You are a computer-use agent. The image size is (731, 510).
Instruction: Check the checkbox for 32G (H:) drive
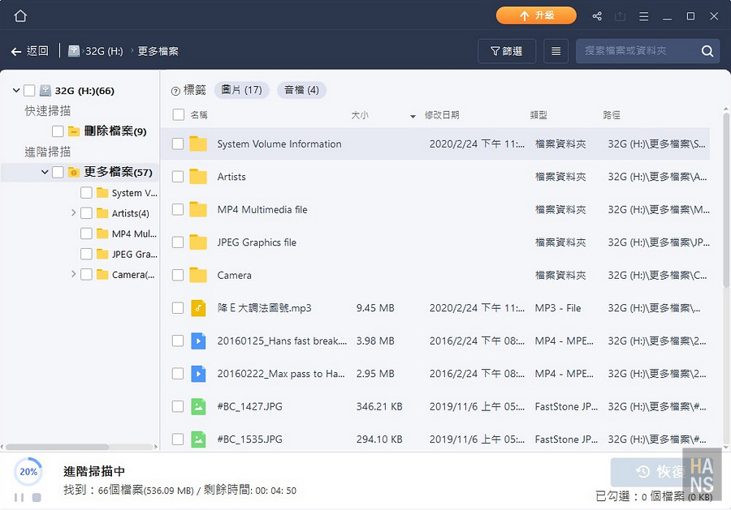point(31,90)
